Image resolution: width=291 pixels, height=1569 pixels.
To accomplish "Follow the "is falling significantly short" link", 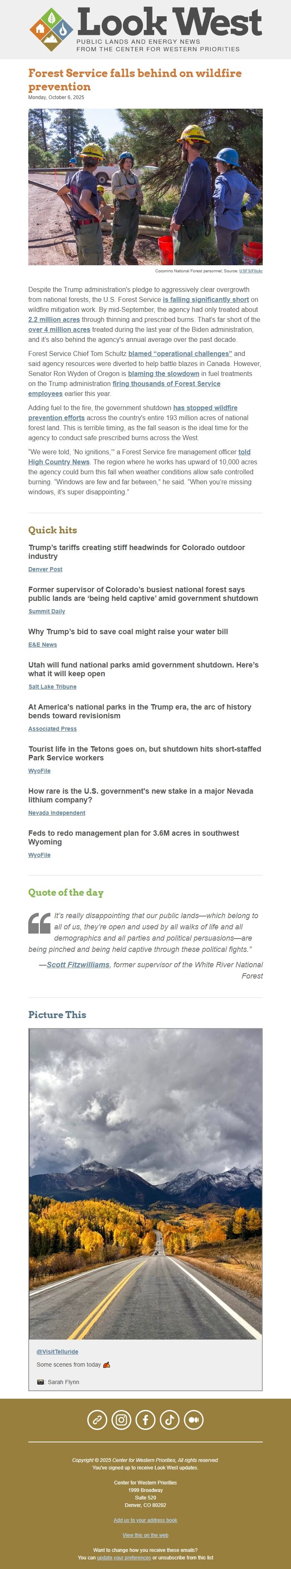I will (205, 300).
